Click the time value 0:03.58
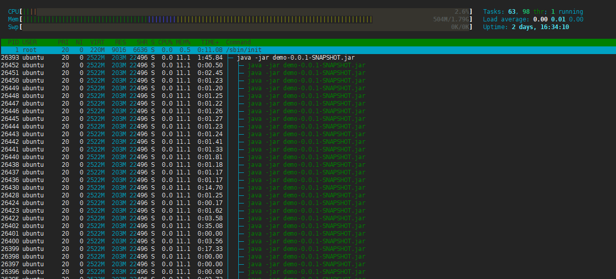 click(210, 218)
